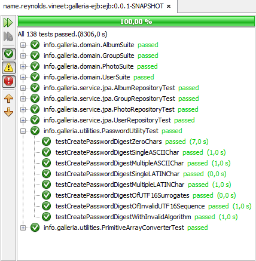
Task: Expand the PrimitiveArrayConverterTest node
Action: tap(23, 228)
